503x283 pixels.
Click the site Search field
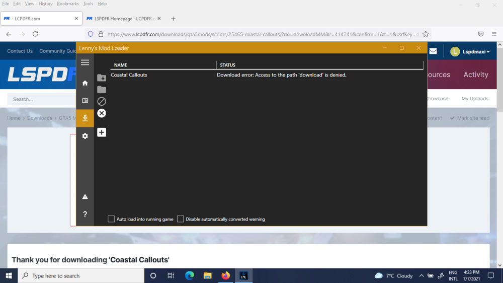[42, 99]
